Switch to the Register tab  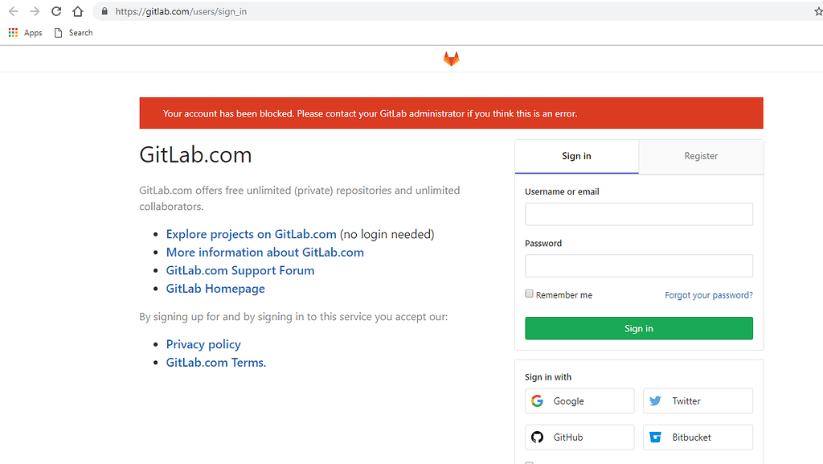click(701, 156)
